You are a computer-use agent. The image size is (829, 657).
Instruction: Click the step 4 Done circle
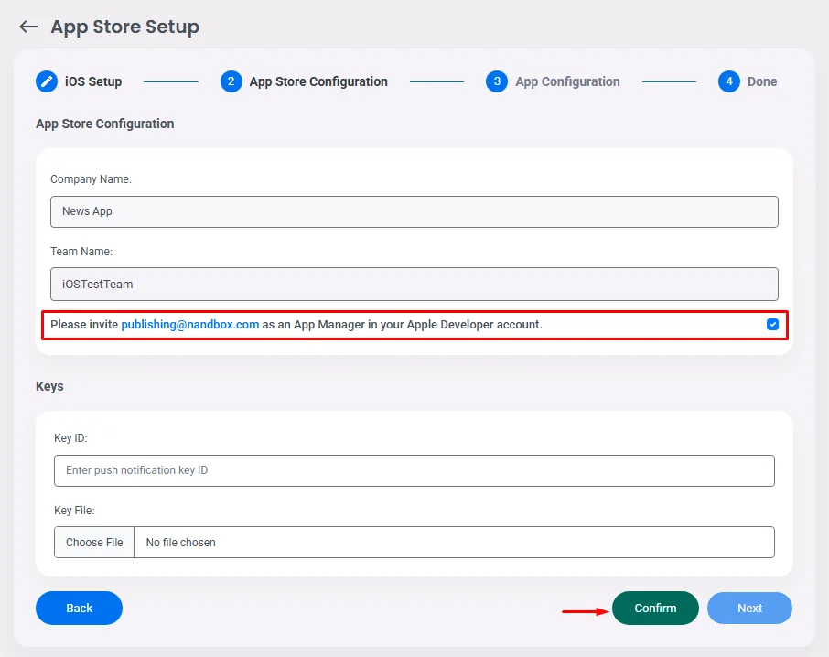coord(729,81)
